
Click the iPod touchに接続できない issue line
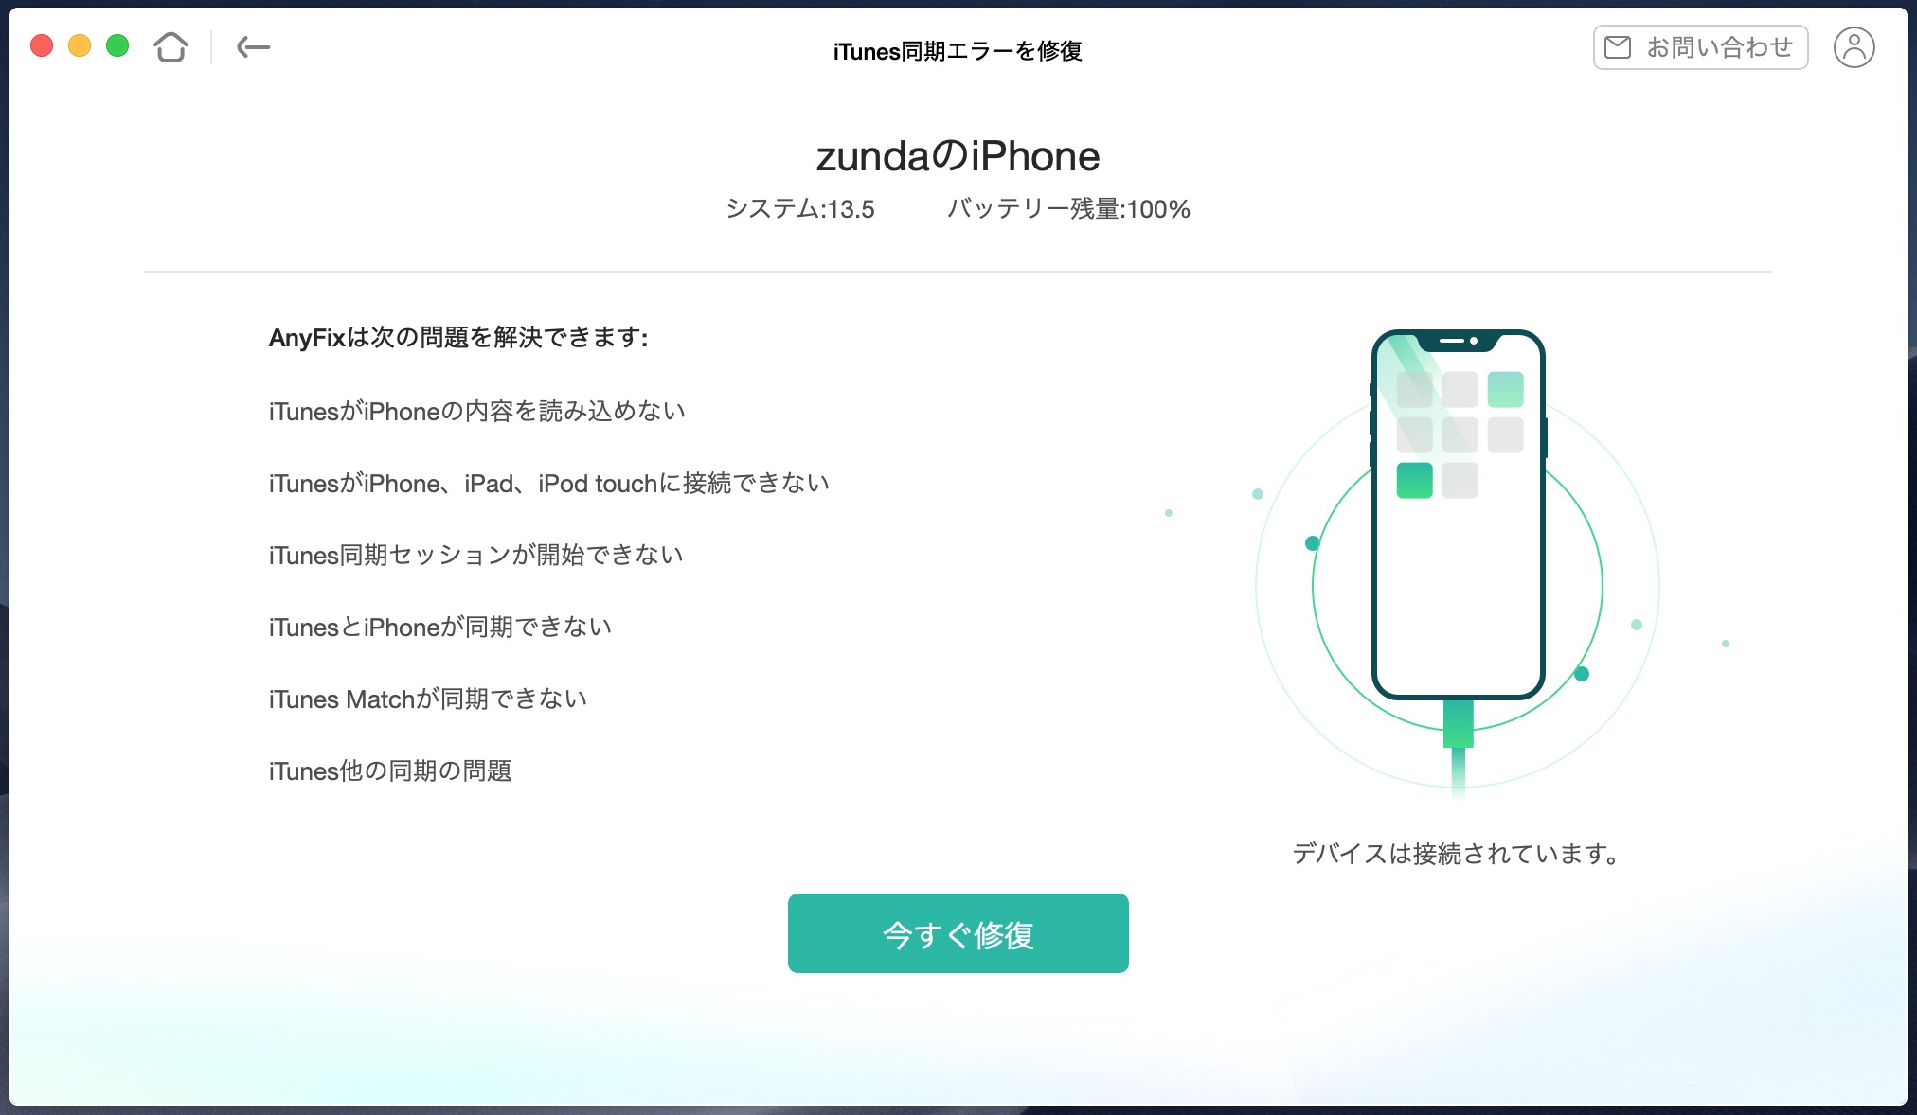(x=549, y=484)
